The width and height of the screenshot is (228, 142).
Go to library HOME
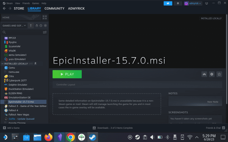(x=21, y=17)
